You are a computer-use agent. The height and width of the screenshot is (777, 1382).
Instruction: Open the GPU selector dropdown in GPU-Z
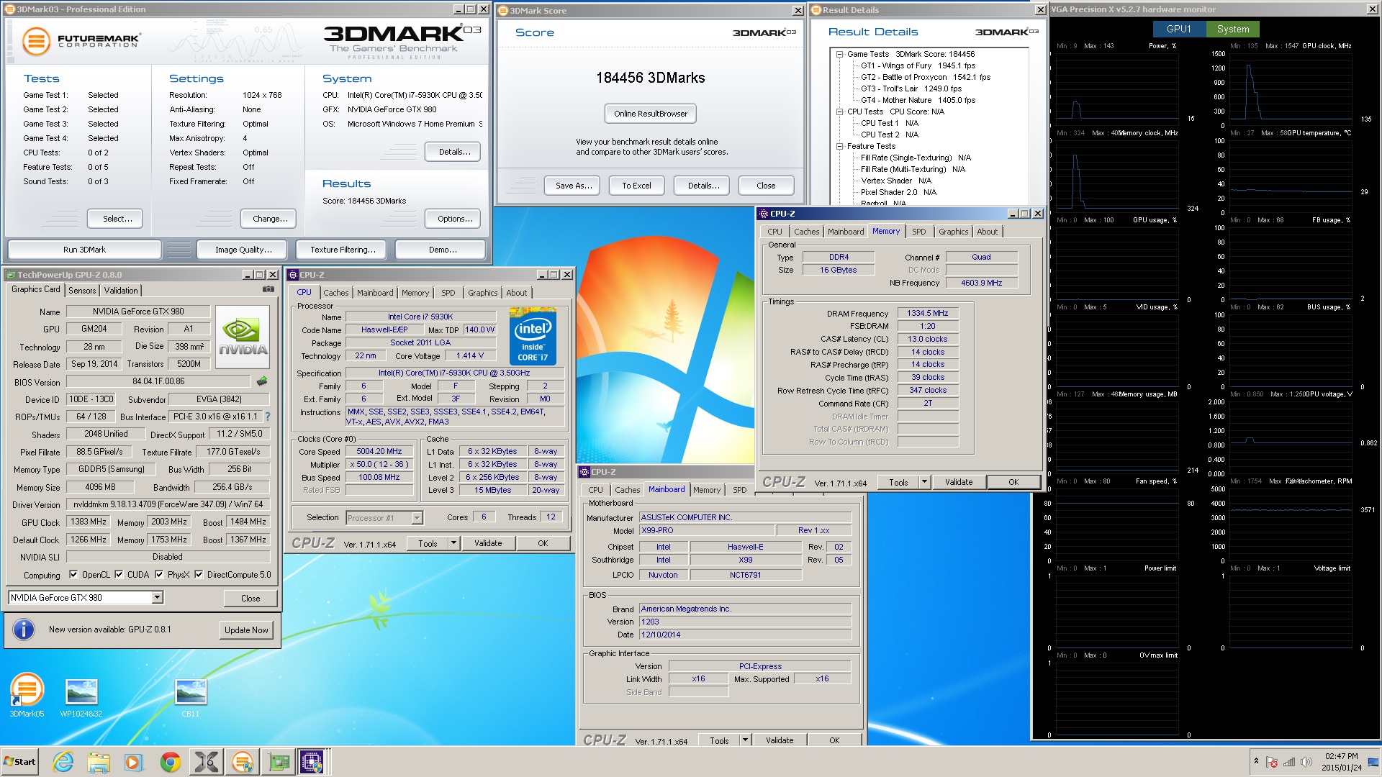(157, 598)
